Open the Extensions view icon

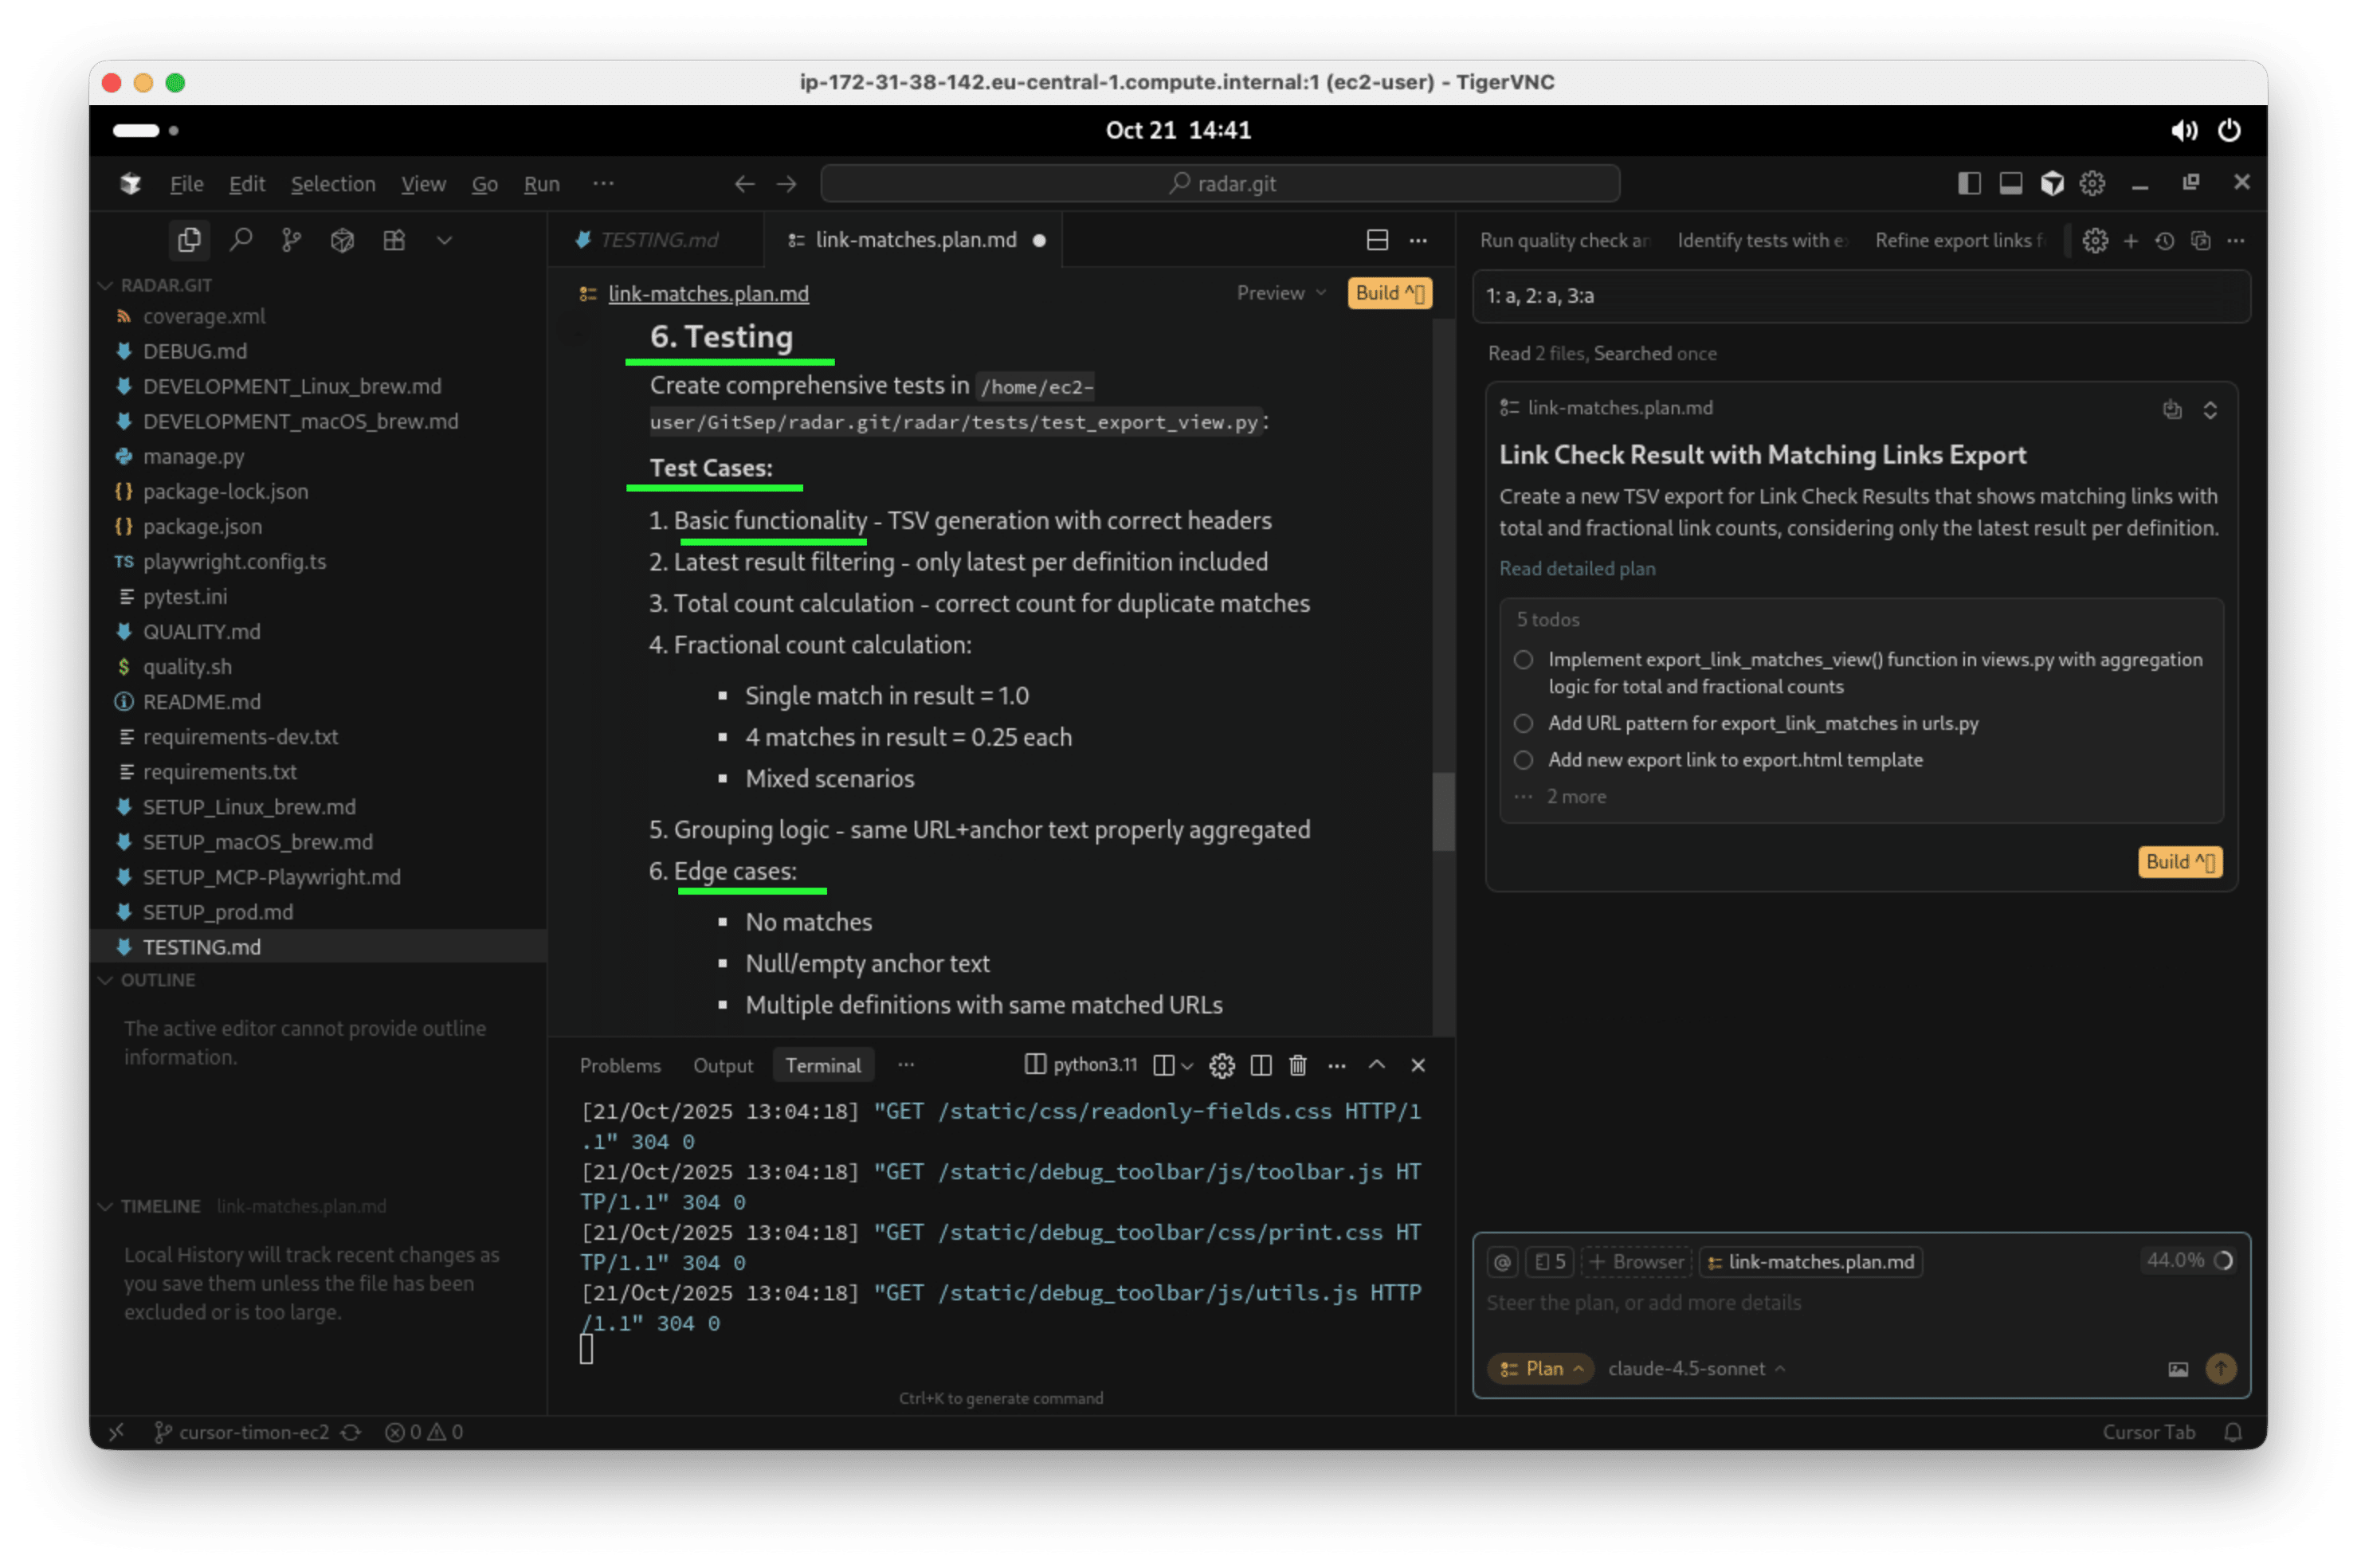pos(394,240)
